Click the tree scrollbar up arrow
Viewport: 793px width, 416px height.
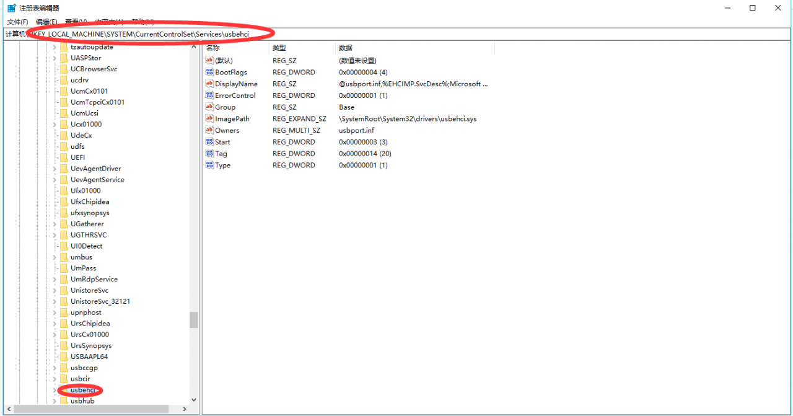(x=194, y=48)
